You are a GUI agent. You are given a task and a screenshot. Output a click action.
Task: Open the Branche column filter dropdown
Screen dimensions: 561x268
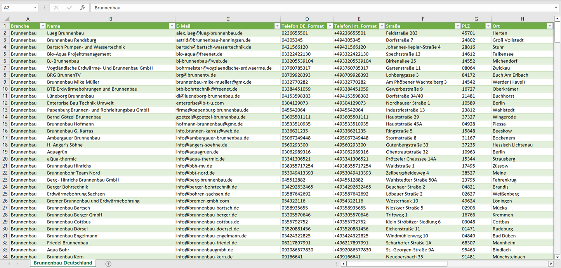42,26
